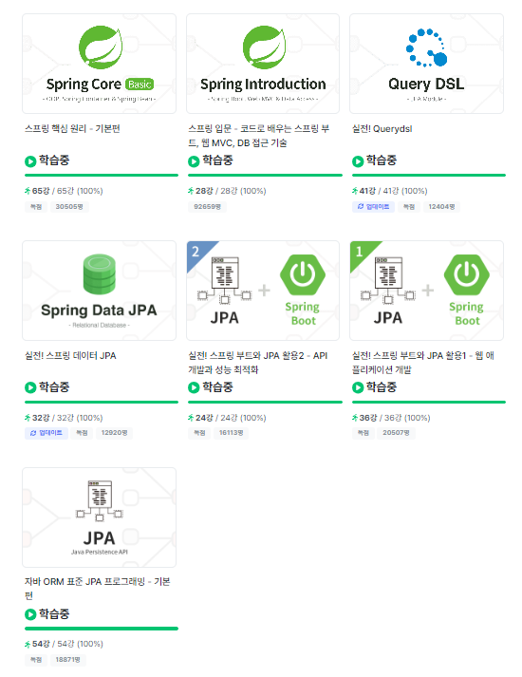Click the 65강 / 65강 (100%) progress text
522x677 pixels.
(x=67, y=191)
